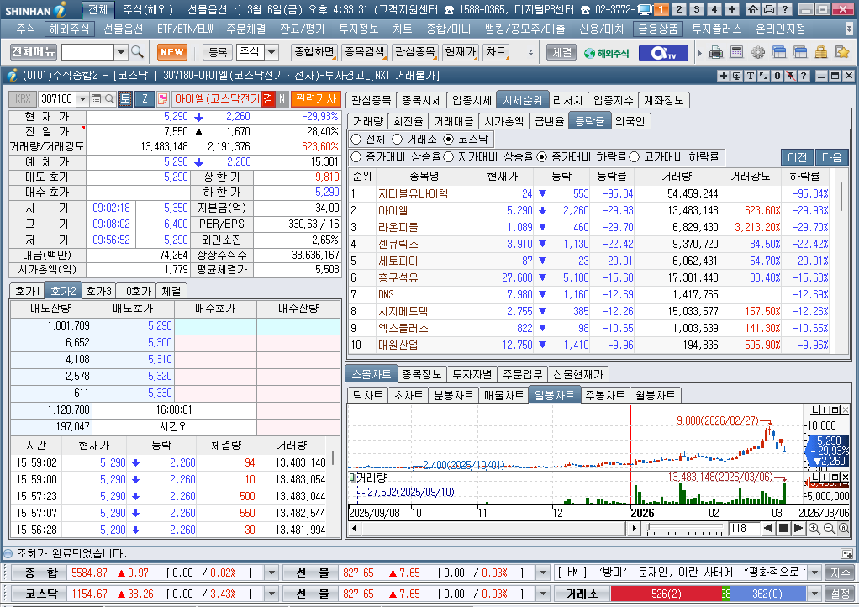The height and width of the screenshot is (607, 859).
Task: Click the crossed-out pin icon in title bar
Action: (790, 76)
